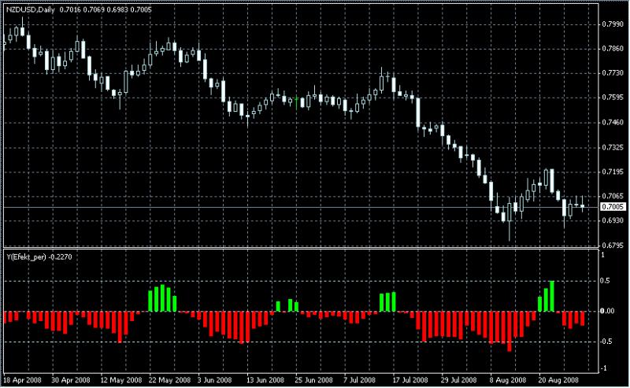The width and height of the screenshot is (630, 388).
Task: Click the NZDUSD,Daily chart title text
Action: point(31,9)
